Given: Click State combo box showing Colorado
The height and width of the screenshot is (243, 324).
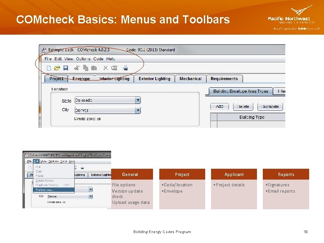Looking at the screenshot, I should click(108, 100).
